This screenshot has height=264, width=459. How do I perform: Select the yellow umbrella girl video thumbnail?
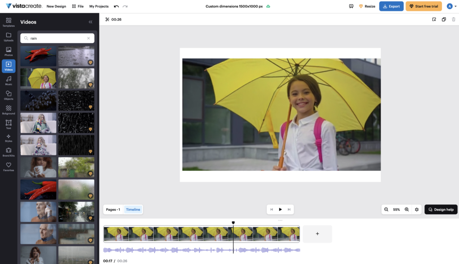[x=38, y=78]
